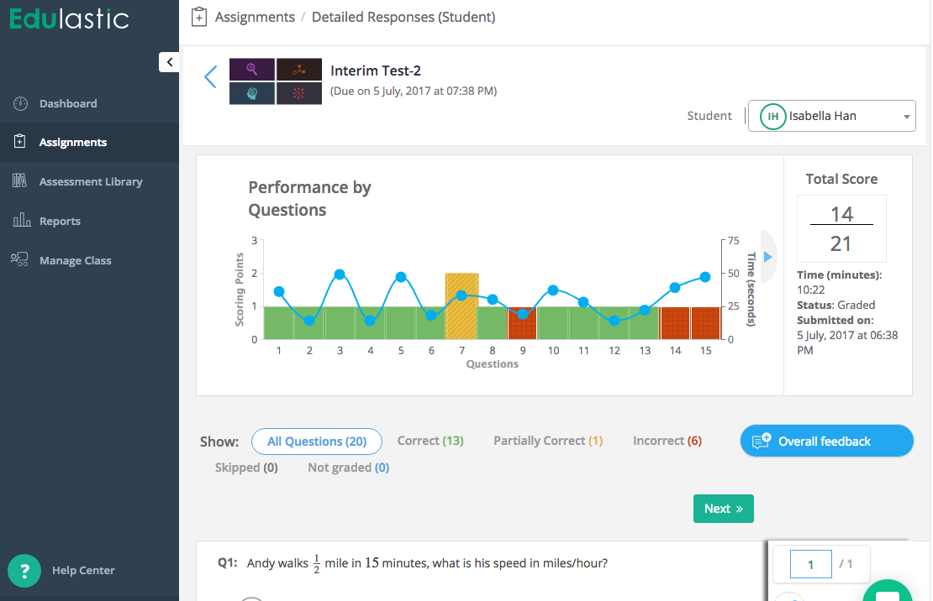Click the Next button
Screen dimensions: 933x601
[x=723, y=509]
